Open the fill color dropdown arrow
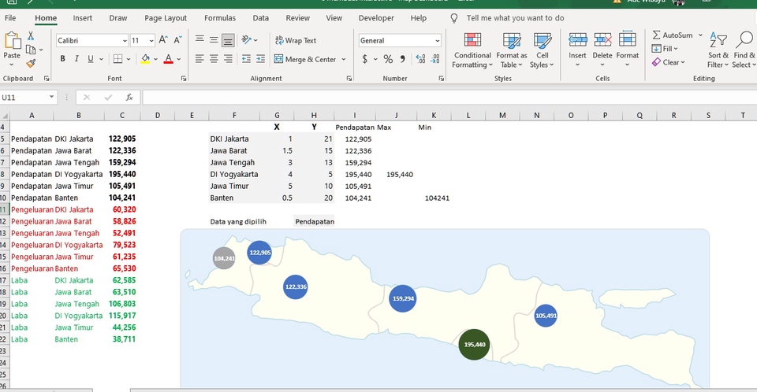Viewport: 757px width, 392px height. pos(156,59)
